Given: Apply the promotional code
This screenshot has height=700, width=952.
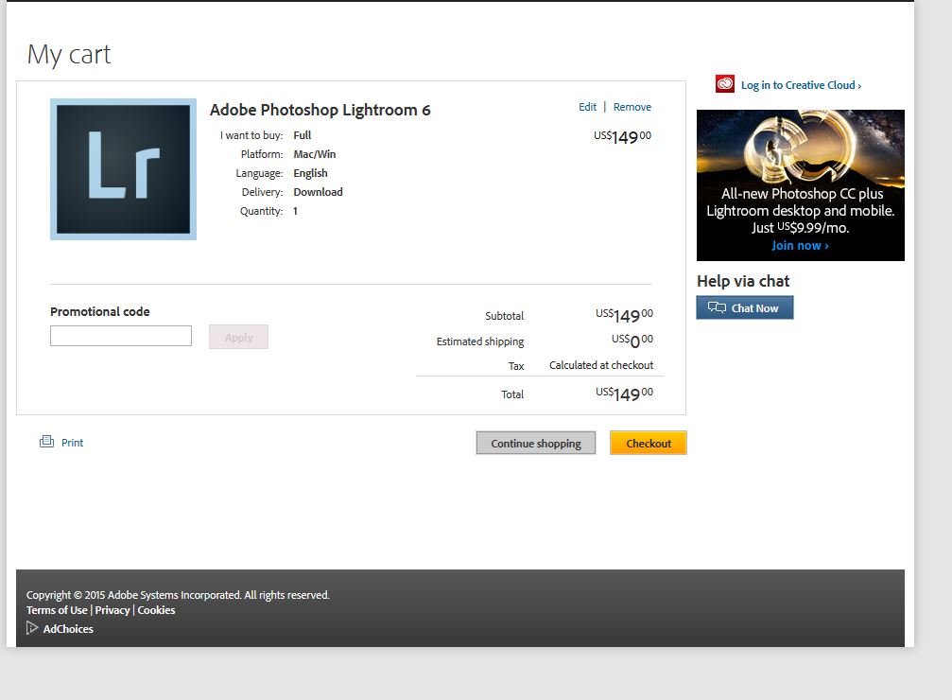Looking at the screenshot, I should point(238,338).
